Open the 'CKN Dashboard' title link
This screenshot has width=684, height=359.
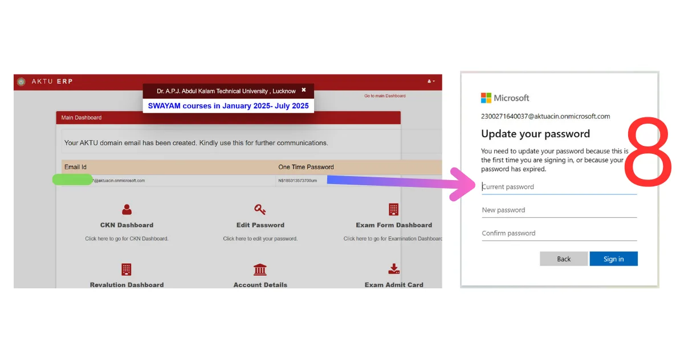(x=127, y=225)
